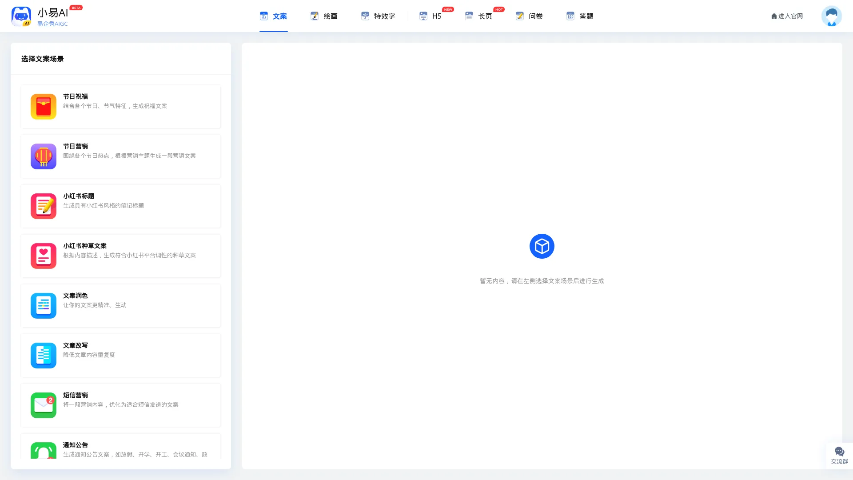
Task: Click the 小红书标题 scenario title
Action: [x=79, y=196]
